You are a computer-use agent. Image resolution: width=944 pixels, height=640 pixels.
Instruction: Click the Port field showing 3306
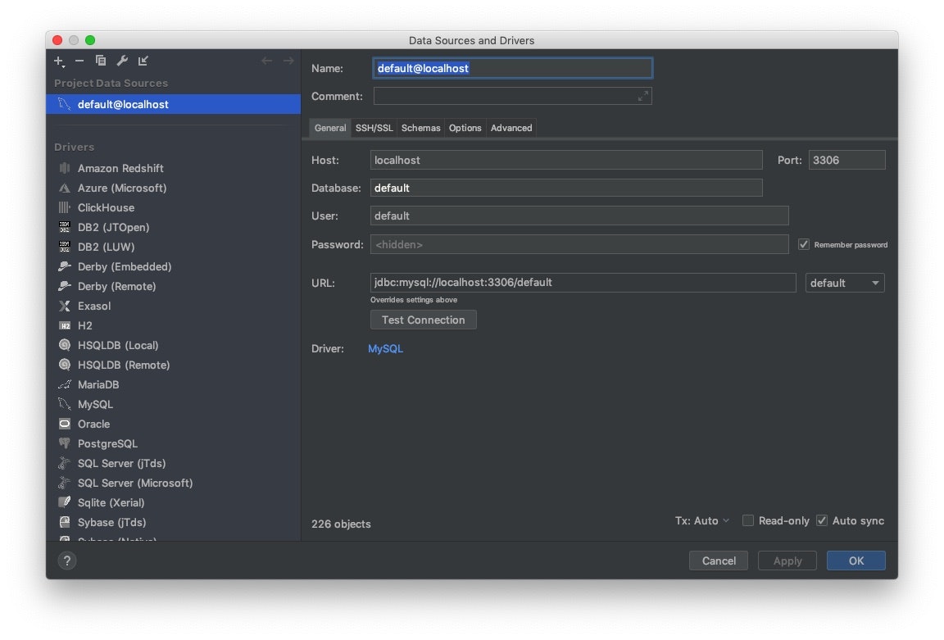click(x=847, y=160)
